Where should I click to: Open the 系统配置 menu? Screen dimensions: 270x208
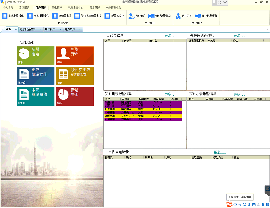[x=24, y=8]
